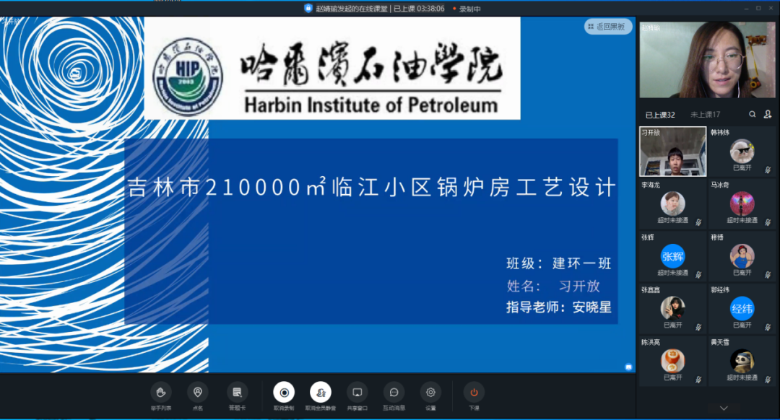The image size is (780, 420).
Task: Select 韩袝炜's avatar
Action: 742,151
